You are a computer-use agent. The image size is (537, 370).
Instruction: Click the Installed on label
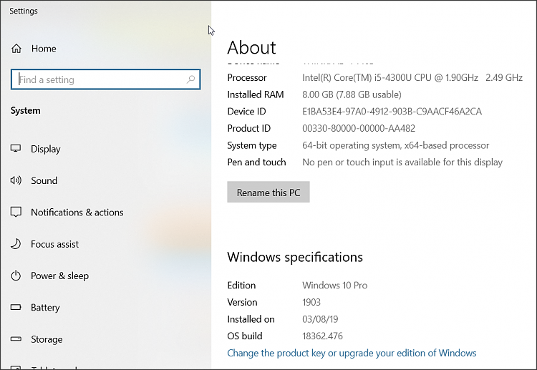tap(251, 319)
